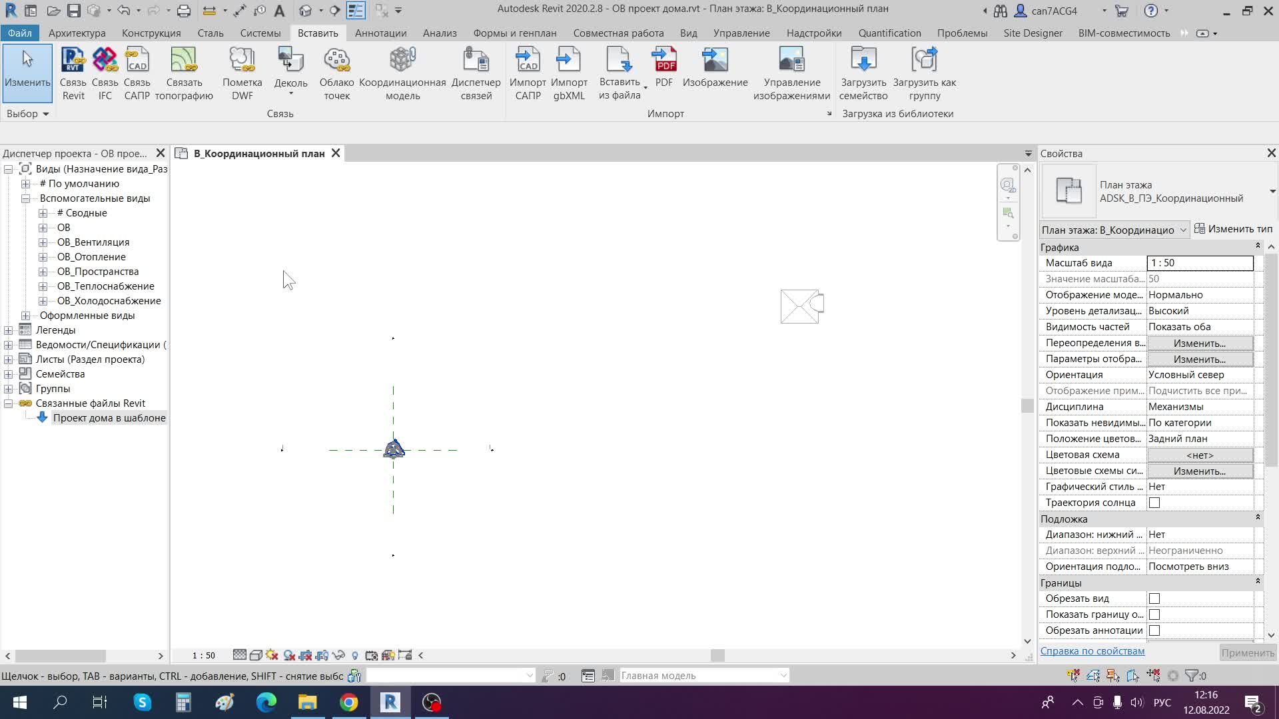The height and width of the screenshot is (719, 1279).
Task: Toggle the Показать границу обрезки checkbox
Action: click(1154, 614)
